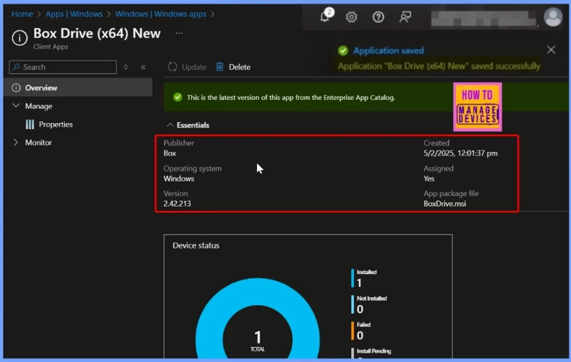Collapse the Essentials section chevron
This screenshot has height=362, width=571.
click(x=170, y=125)
